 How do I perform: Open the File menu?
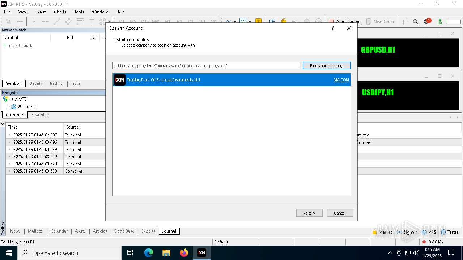click(x=7, y=12)
